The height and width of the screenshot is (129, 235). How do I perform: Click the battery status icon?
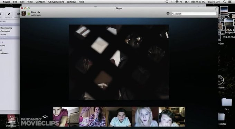coord(187,2)
